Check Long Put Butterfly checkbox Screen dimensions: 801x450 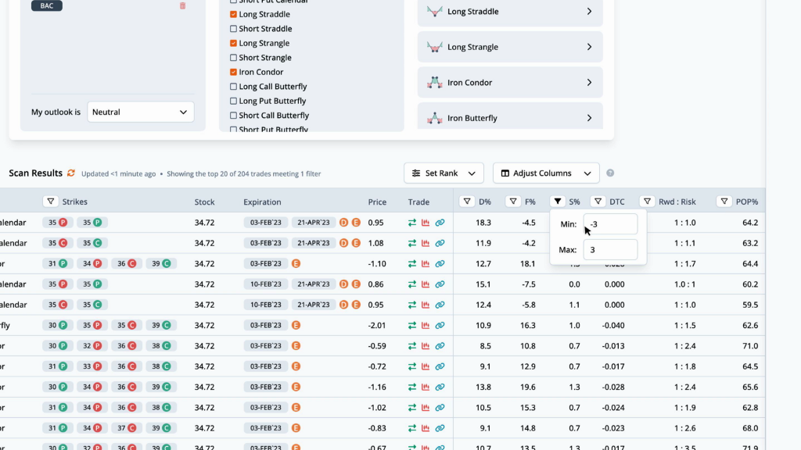point(233,101)
